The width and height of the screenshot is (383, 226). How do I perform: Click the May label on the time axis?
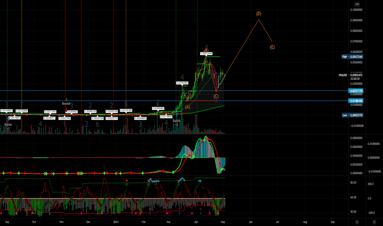click(x=223, y=222)
